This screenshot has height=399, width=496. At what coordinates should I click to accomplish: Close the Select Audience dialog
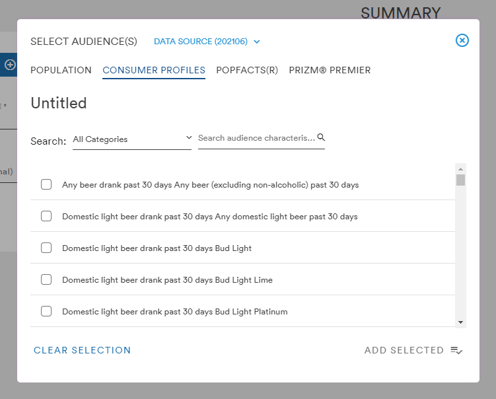(462, 40)
